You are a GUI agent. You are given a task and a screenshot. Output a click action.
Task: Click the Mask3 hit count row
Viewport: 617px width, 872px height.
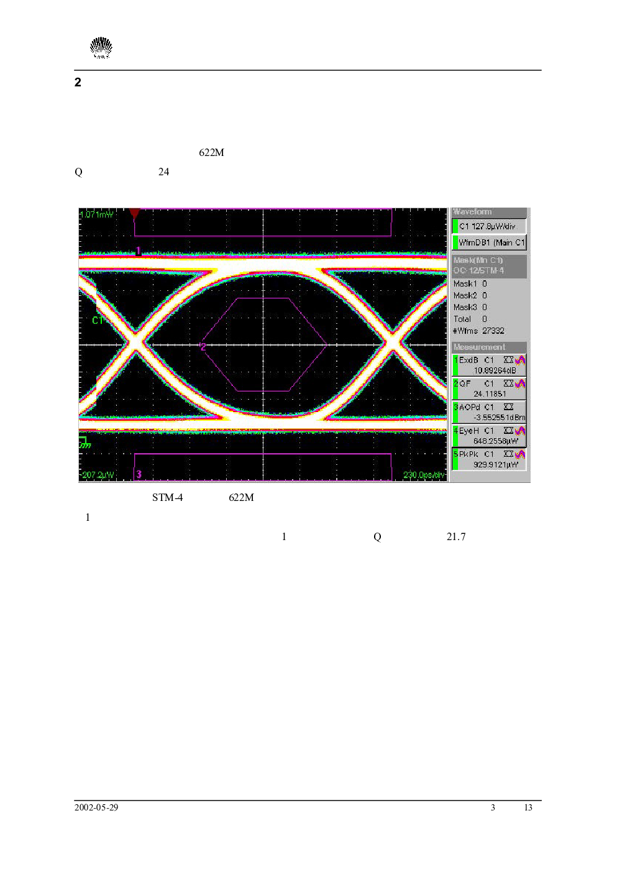470,307
